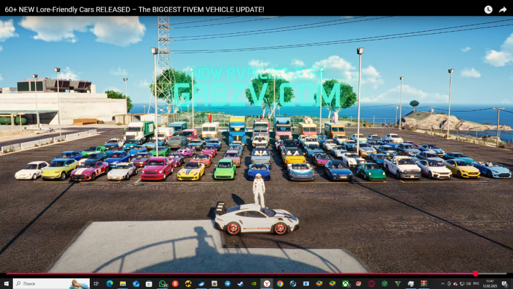Open the Windows Start menu
This screenshot has width=513, height=289.
click(6, 283)
